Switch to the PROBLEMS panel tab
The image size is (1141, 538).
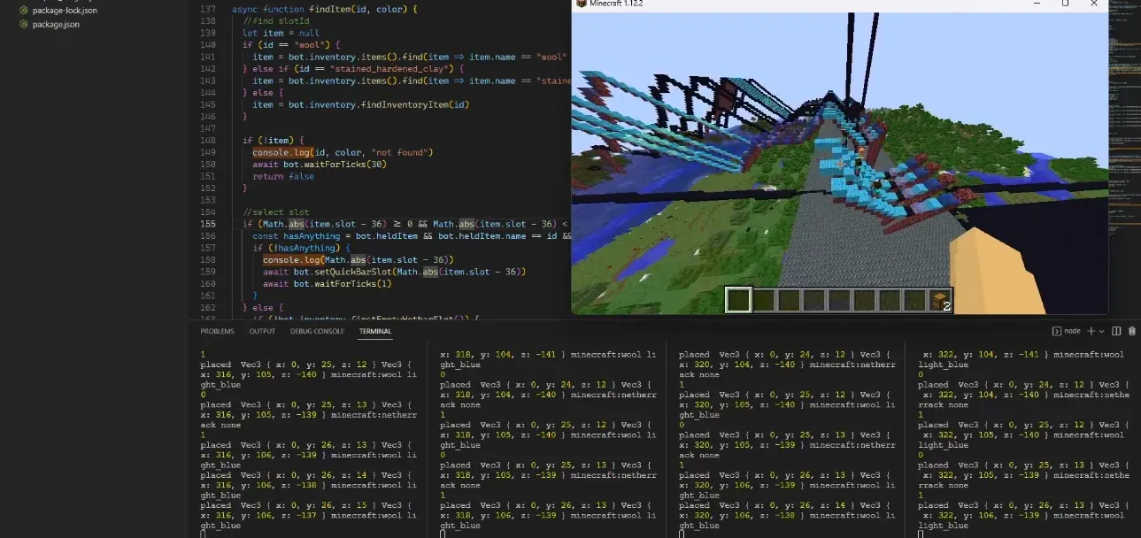[x=217, y=331]
